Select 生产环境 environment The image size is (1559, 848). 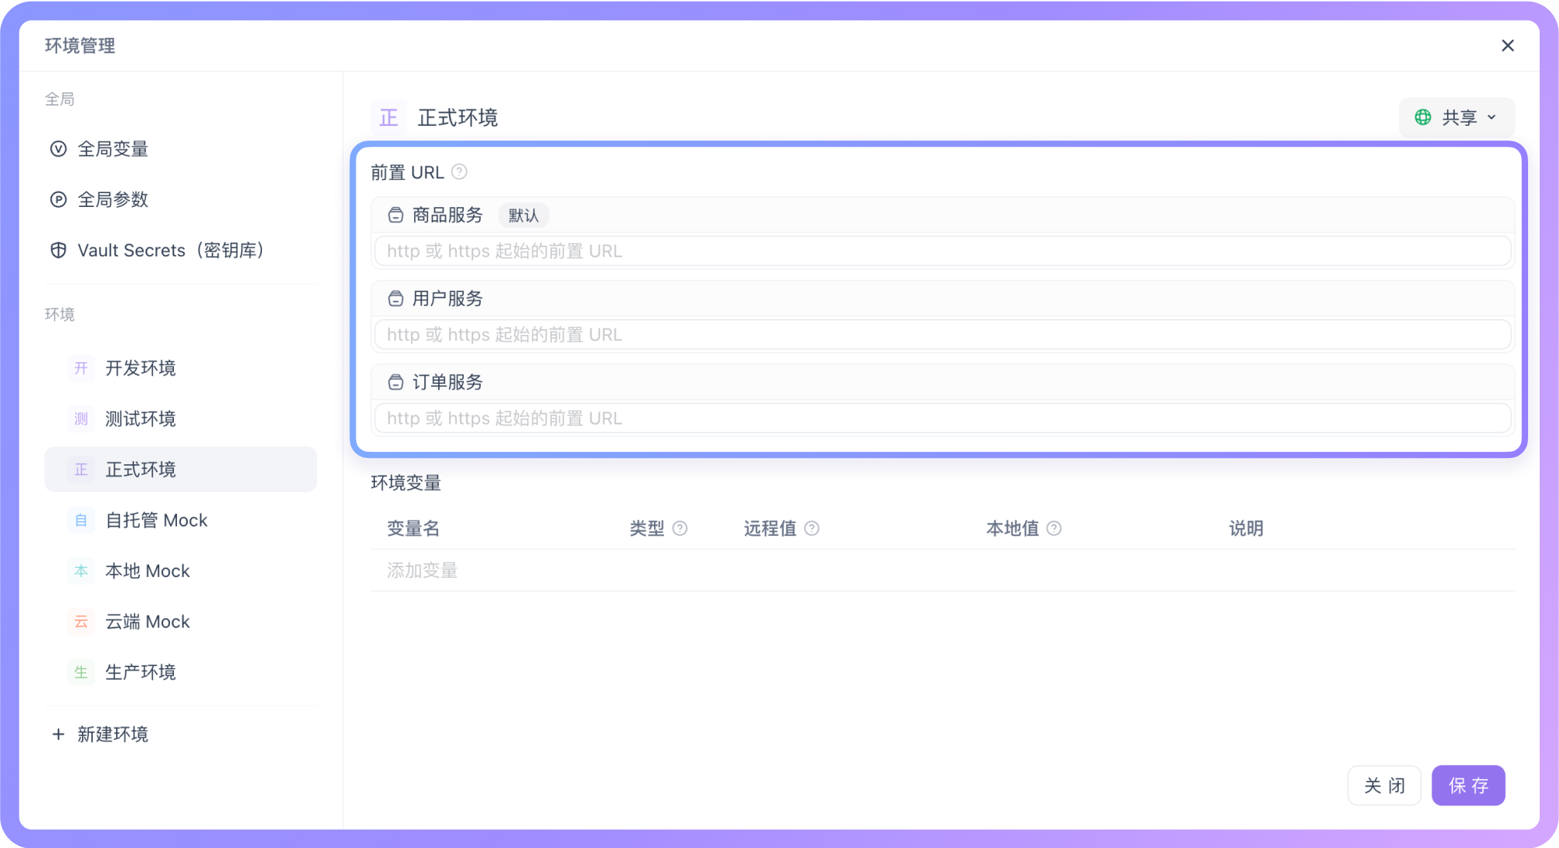click(181, 673)
